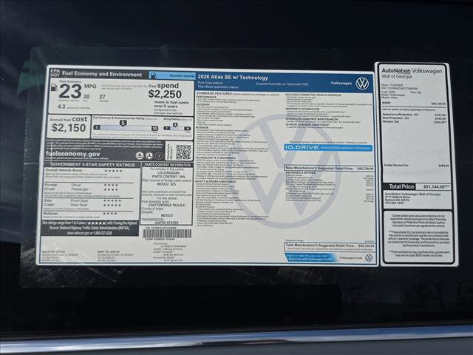This screenshot has width=473, height=355.
Task: Click the EPA DOT badge at top left
Action: coord(55,72)
